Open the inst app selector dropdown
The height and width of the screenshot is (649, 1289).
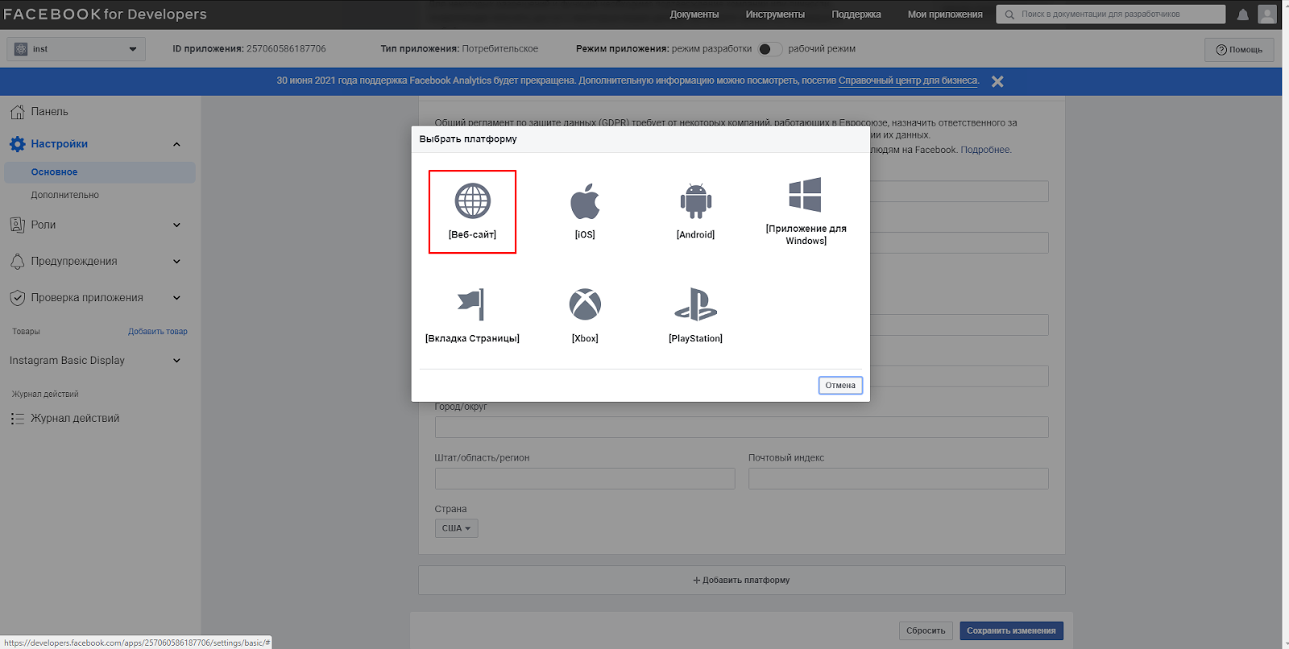pos(77,49)
